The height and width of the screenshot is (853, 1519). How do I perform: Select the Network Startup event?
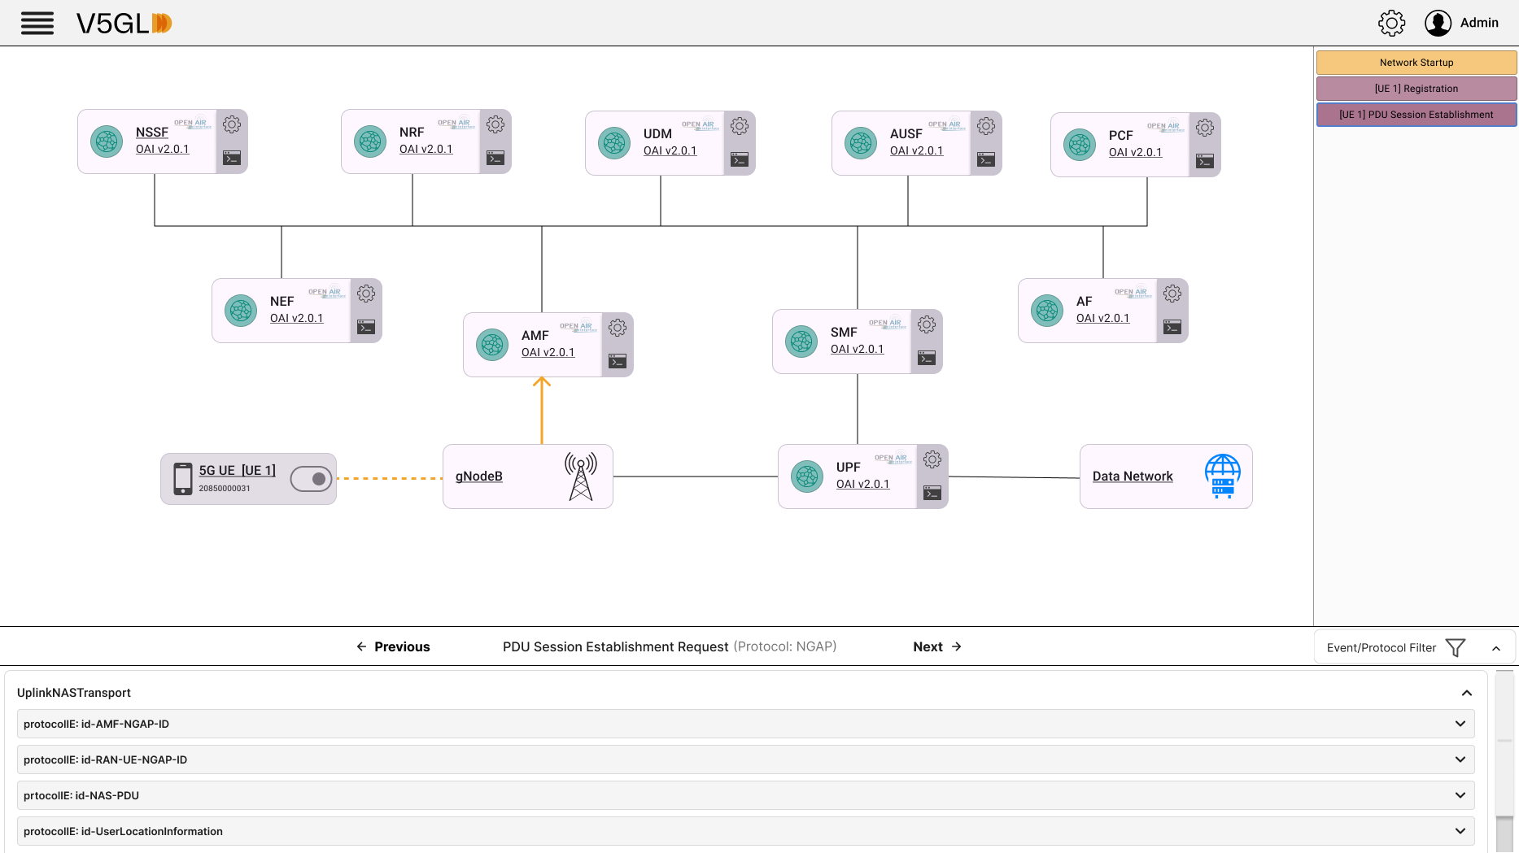click(1416, 63)
